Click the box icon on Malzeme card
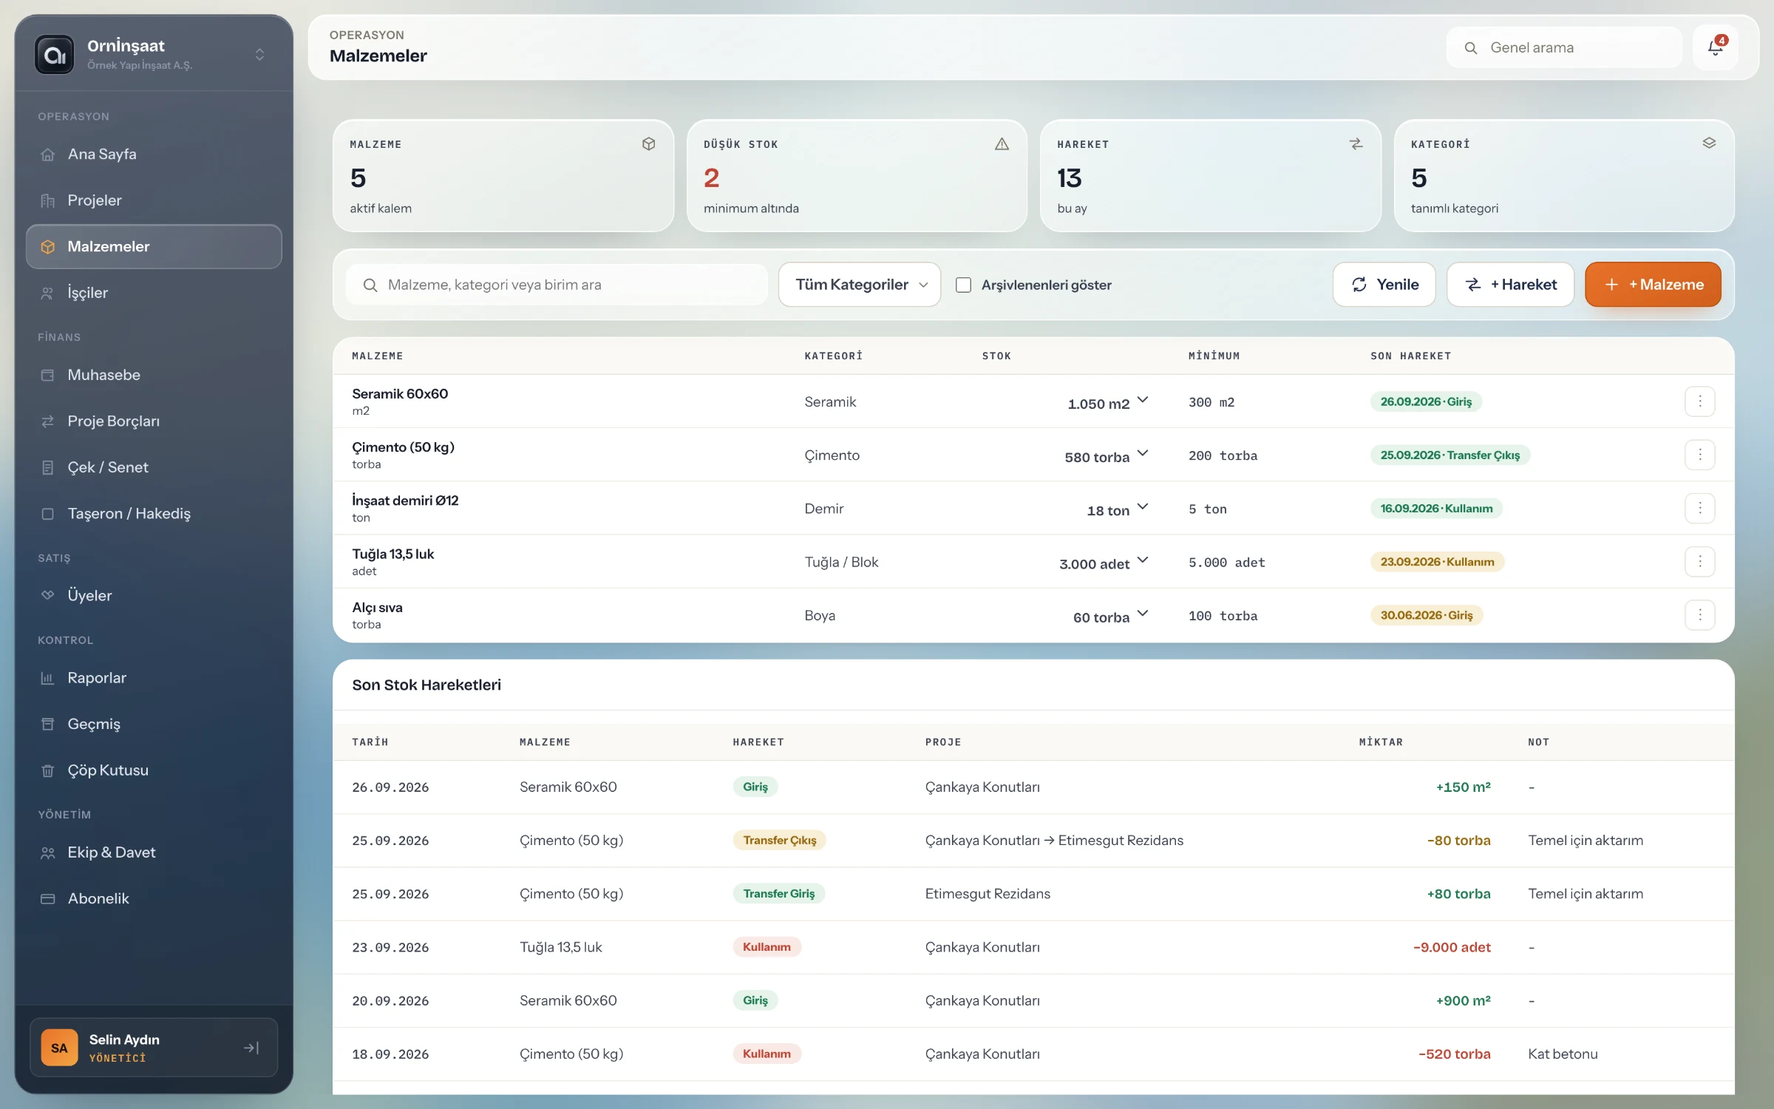1774x1109 pixels. 648,143
